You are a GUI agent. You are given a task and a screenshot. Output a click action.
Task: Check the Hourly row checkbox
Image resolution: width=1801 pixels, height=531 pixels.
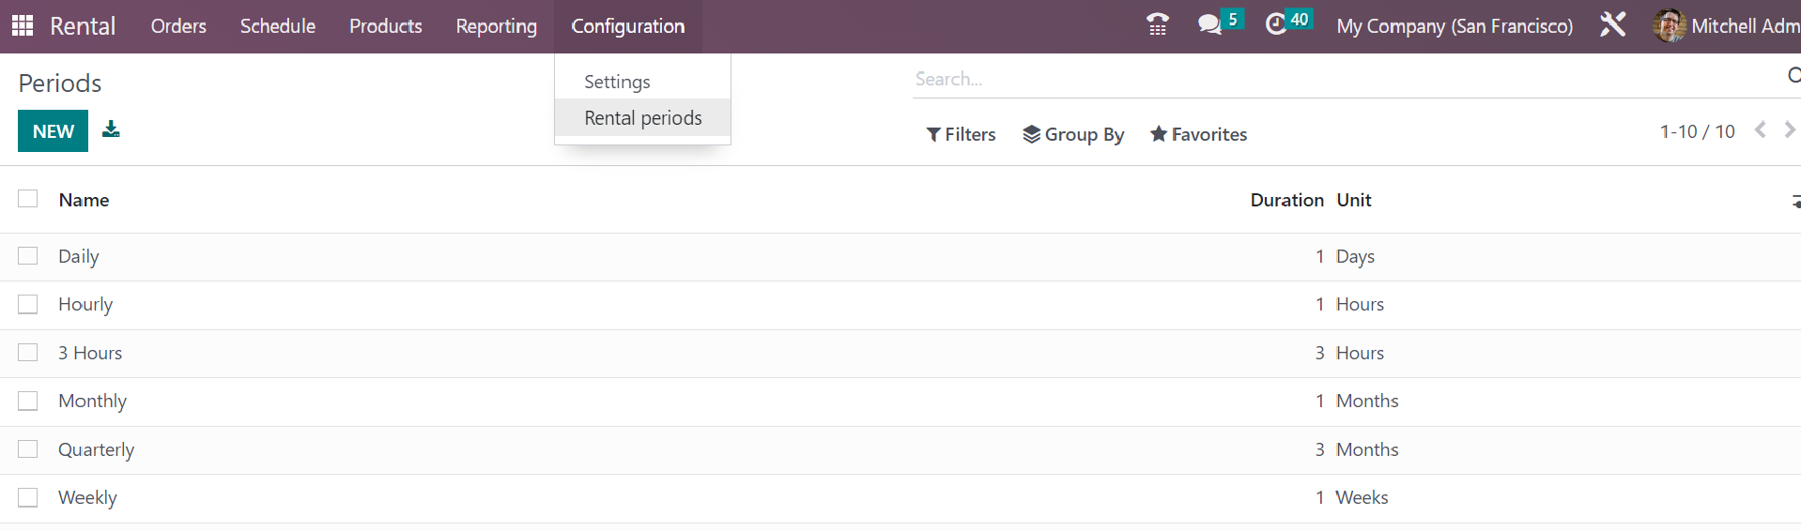(28, 304)
